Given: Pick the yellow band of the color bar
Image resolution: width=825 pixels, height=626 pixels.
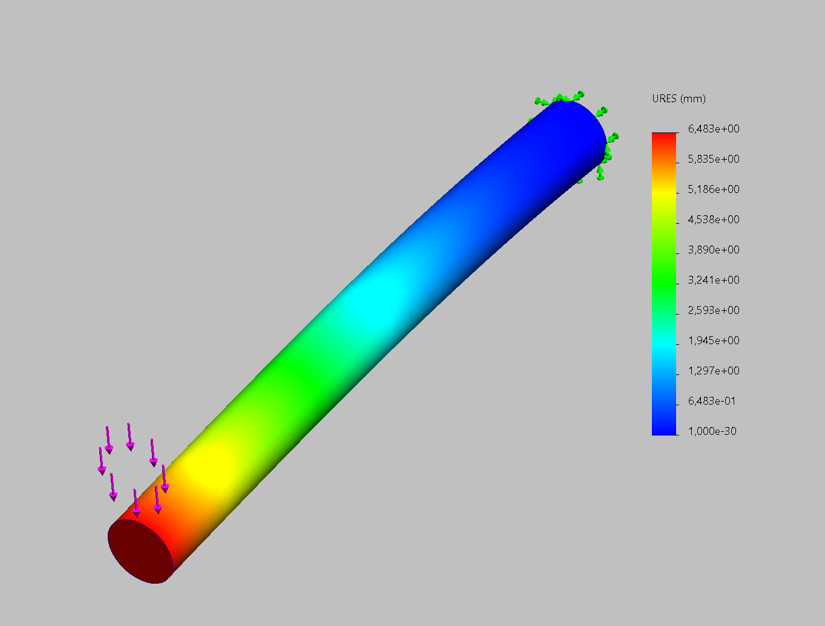Looking at the screenshot, I should [664, 191].
